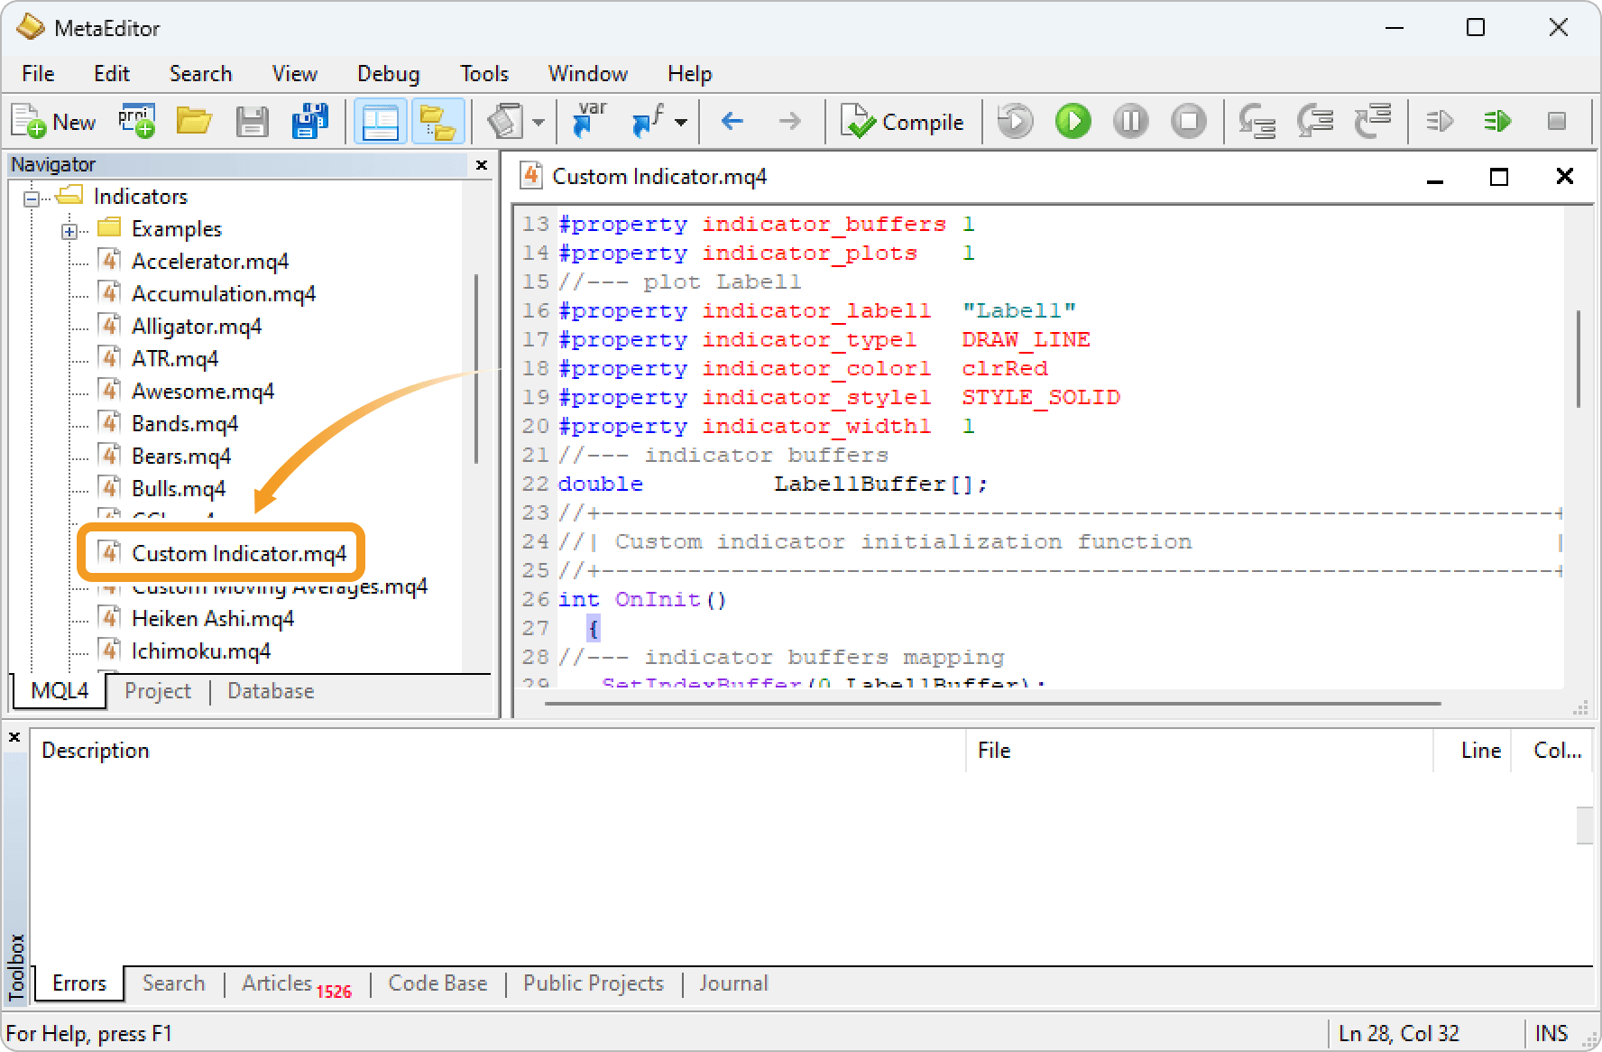The width and height of the screenshot is (1602, 1052).
Task: Switch to the MQL4 navigator tab
Action: tap(60, 691)
